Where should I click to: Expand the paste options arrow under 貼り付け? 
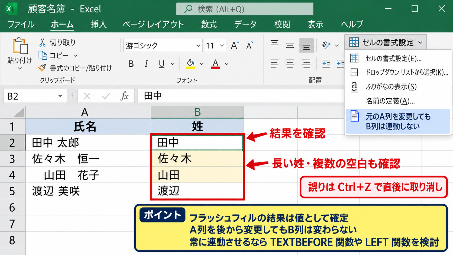tap(20, 69)
